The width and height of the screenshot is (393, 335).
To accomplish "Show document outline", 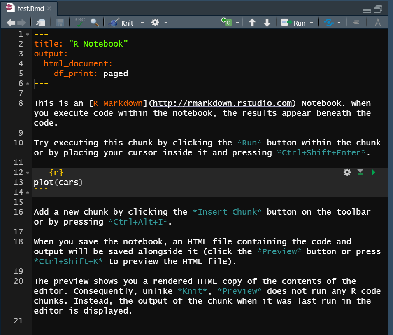I will (x=356, y=22).
